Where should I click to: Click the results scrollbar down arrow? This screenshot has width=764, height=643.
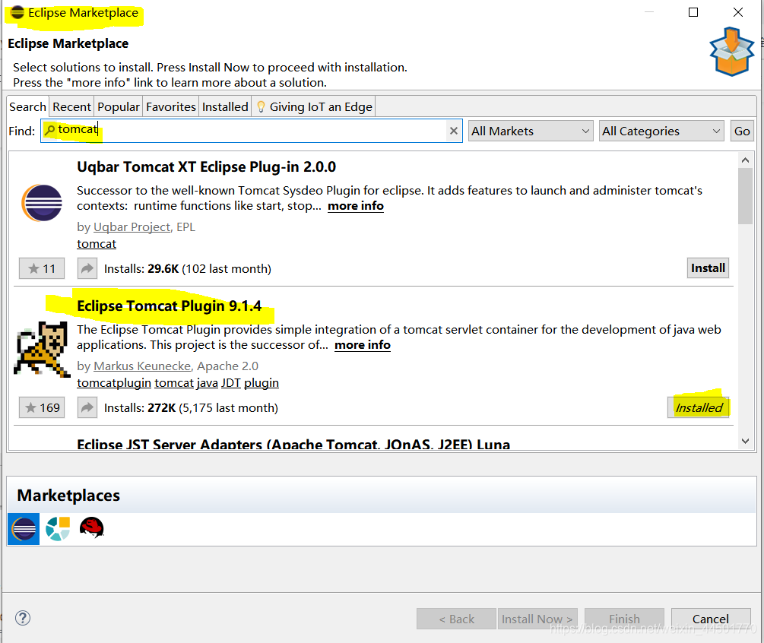(x=745, y=441)
